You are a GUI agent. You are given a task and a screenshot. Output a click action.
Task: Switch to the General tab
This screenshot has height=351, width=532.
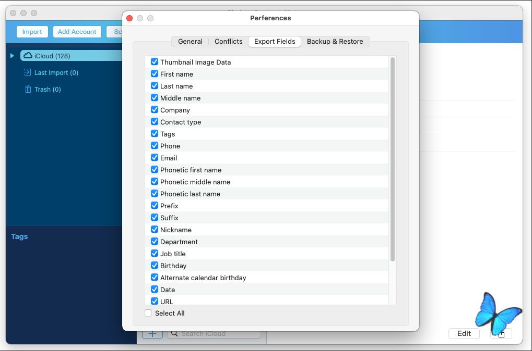(x=190, y=42)
